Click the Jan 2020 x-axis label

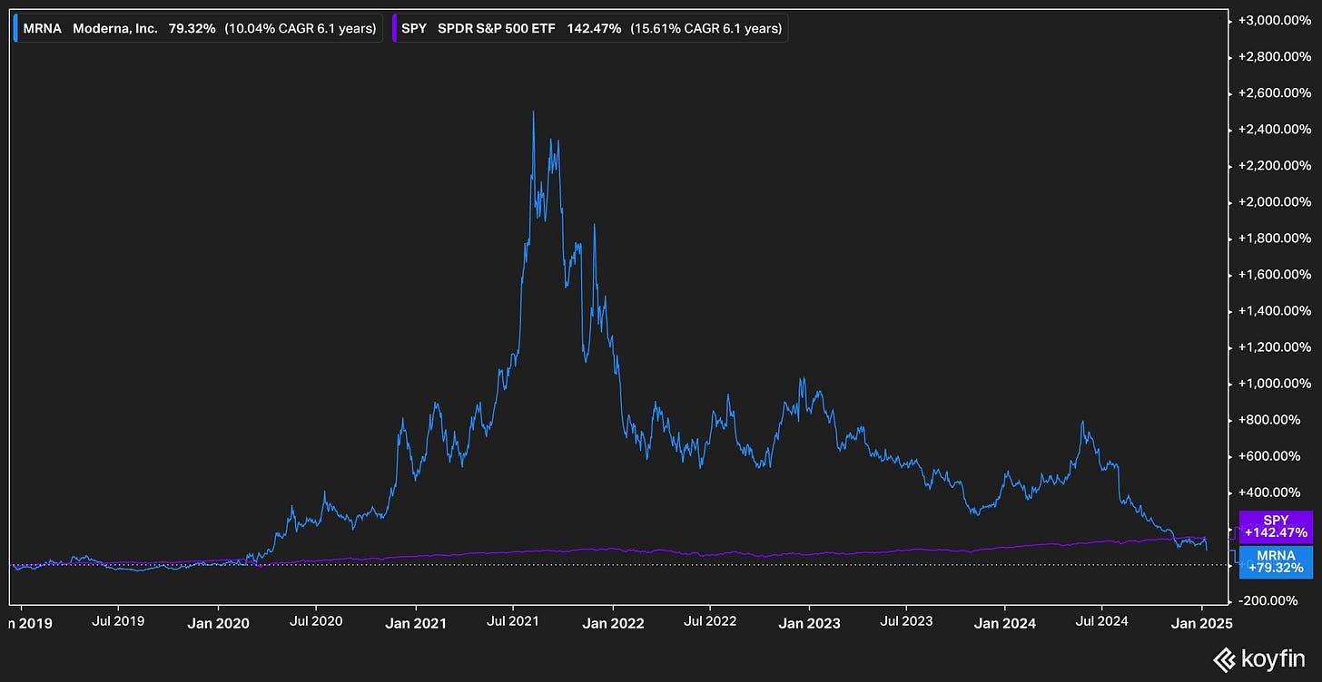218,623
